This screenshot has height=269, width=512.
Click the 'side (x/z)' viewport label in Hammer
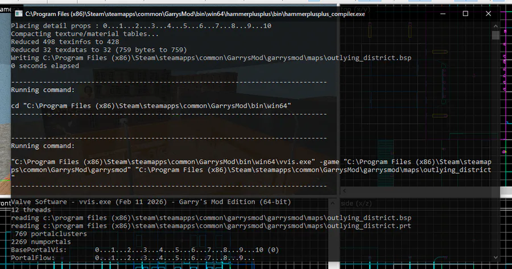pos(356,204)
